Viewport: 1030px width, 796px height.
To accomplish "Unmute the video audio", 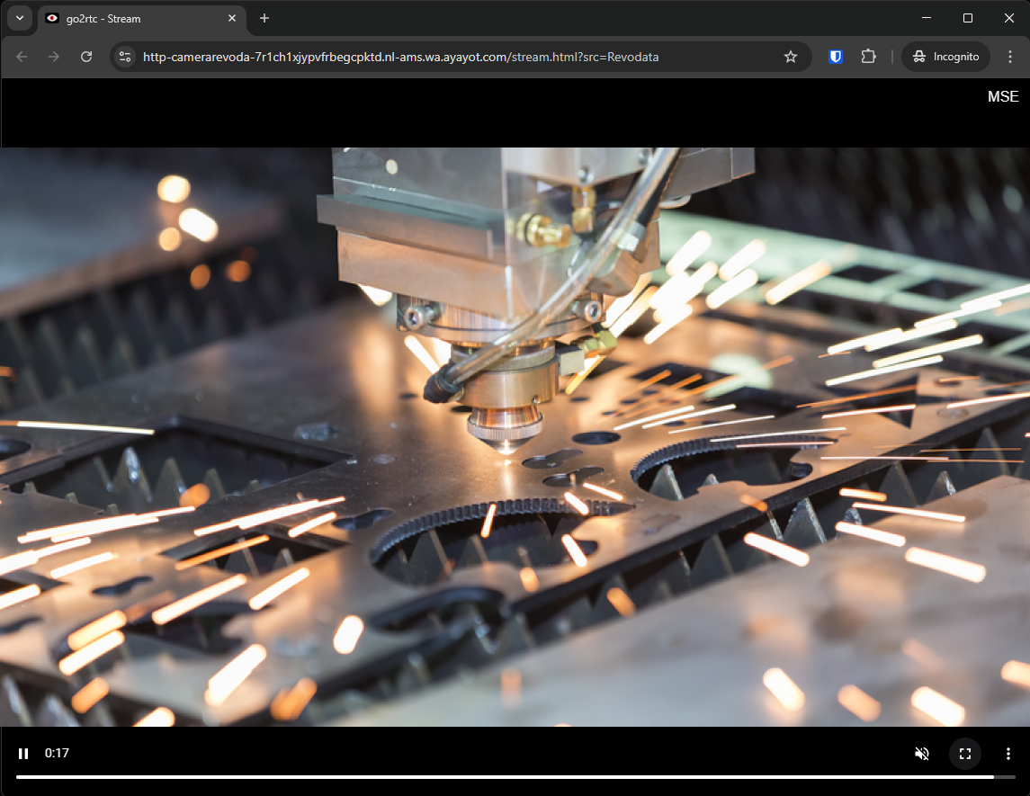I will pos(921,754).
